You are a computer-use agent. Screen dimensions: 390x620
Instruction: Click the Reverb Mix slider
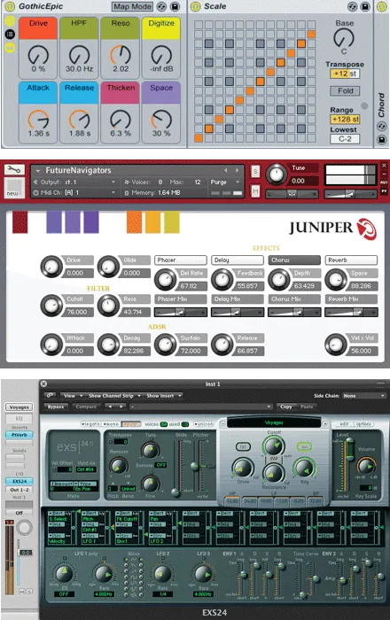[x=351, y=313]
